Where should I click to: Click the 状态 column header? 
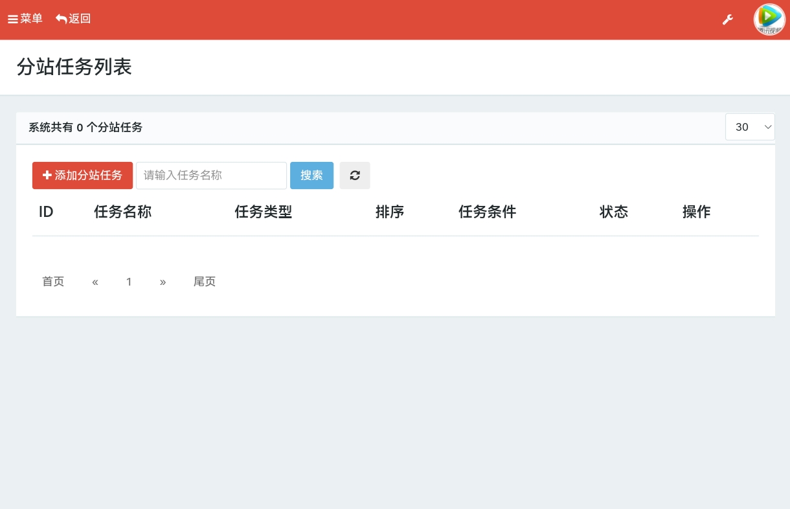613,212
